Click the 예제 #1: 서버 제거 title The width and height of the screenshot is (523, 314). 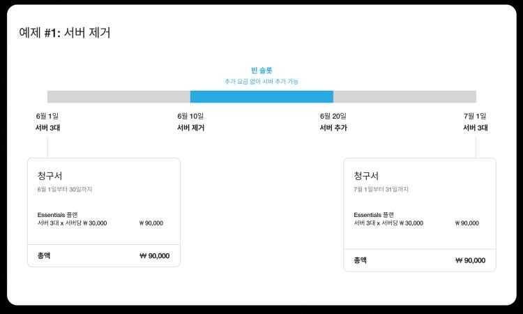coord(65,33)
